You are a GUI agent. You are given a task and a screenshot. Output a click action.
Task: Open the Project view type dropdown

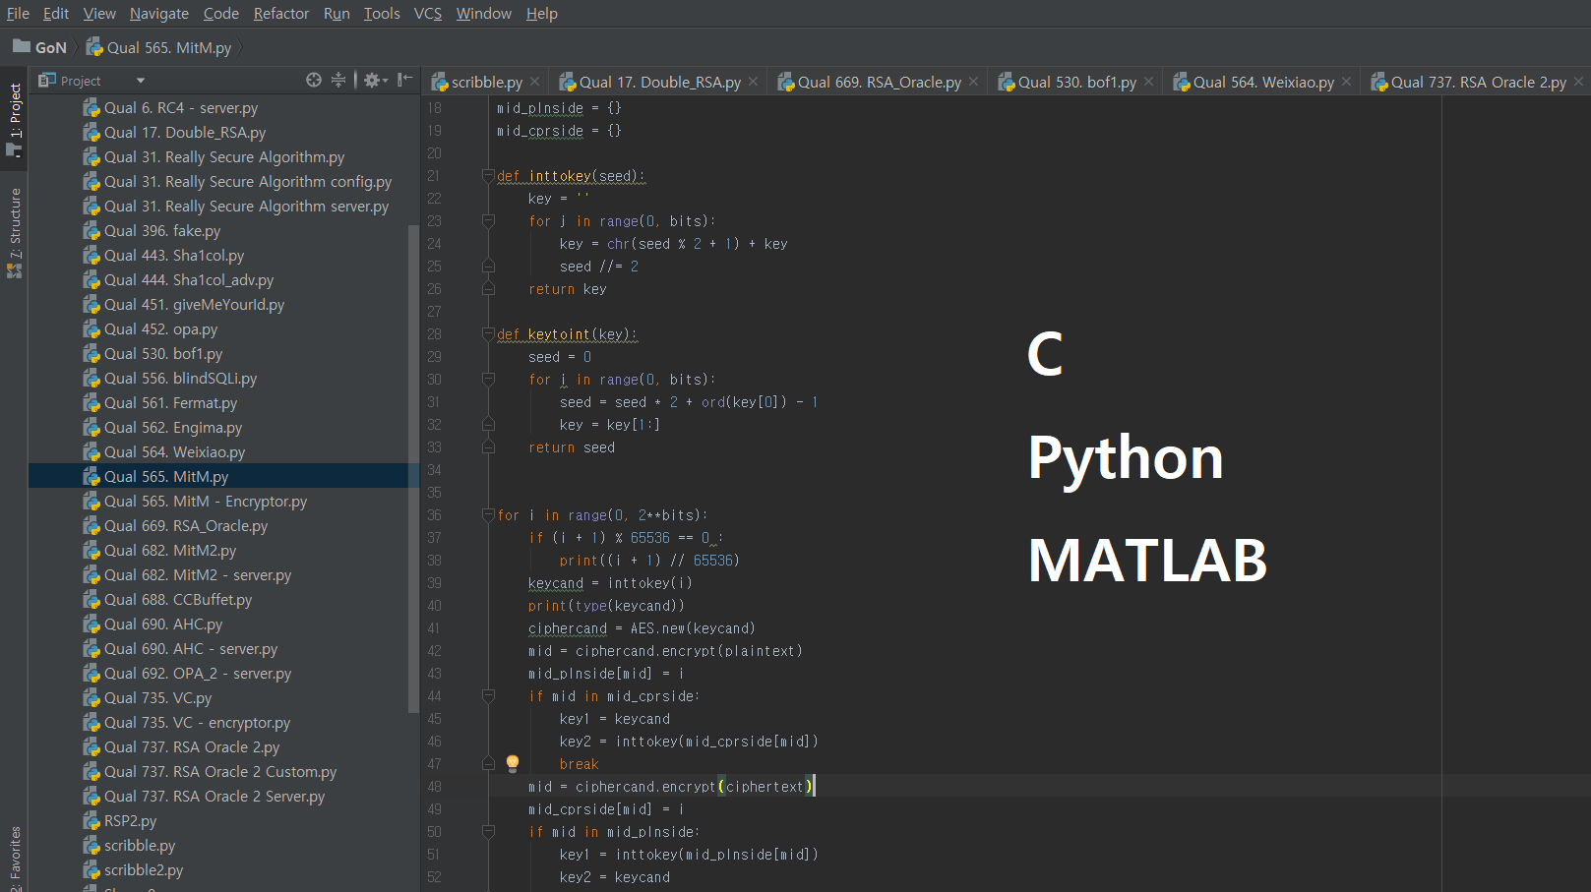(x=141, y=81)
